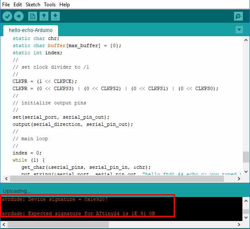Click the editor horizontal scroll right arrow
Viewport: 250px width, 229px height.
click(239, 178)
